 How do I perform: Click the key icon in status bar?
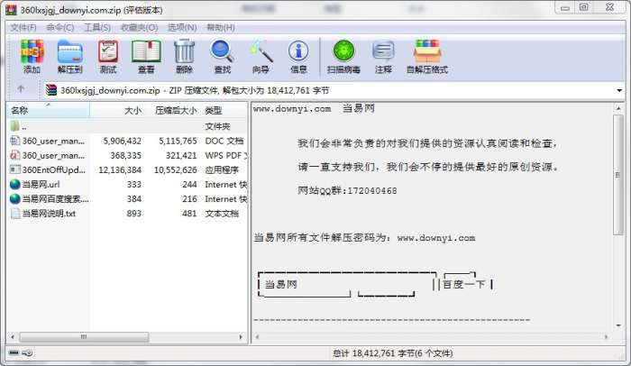point(27,353)
